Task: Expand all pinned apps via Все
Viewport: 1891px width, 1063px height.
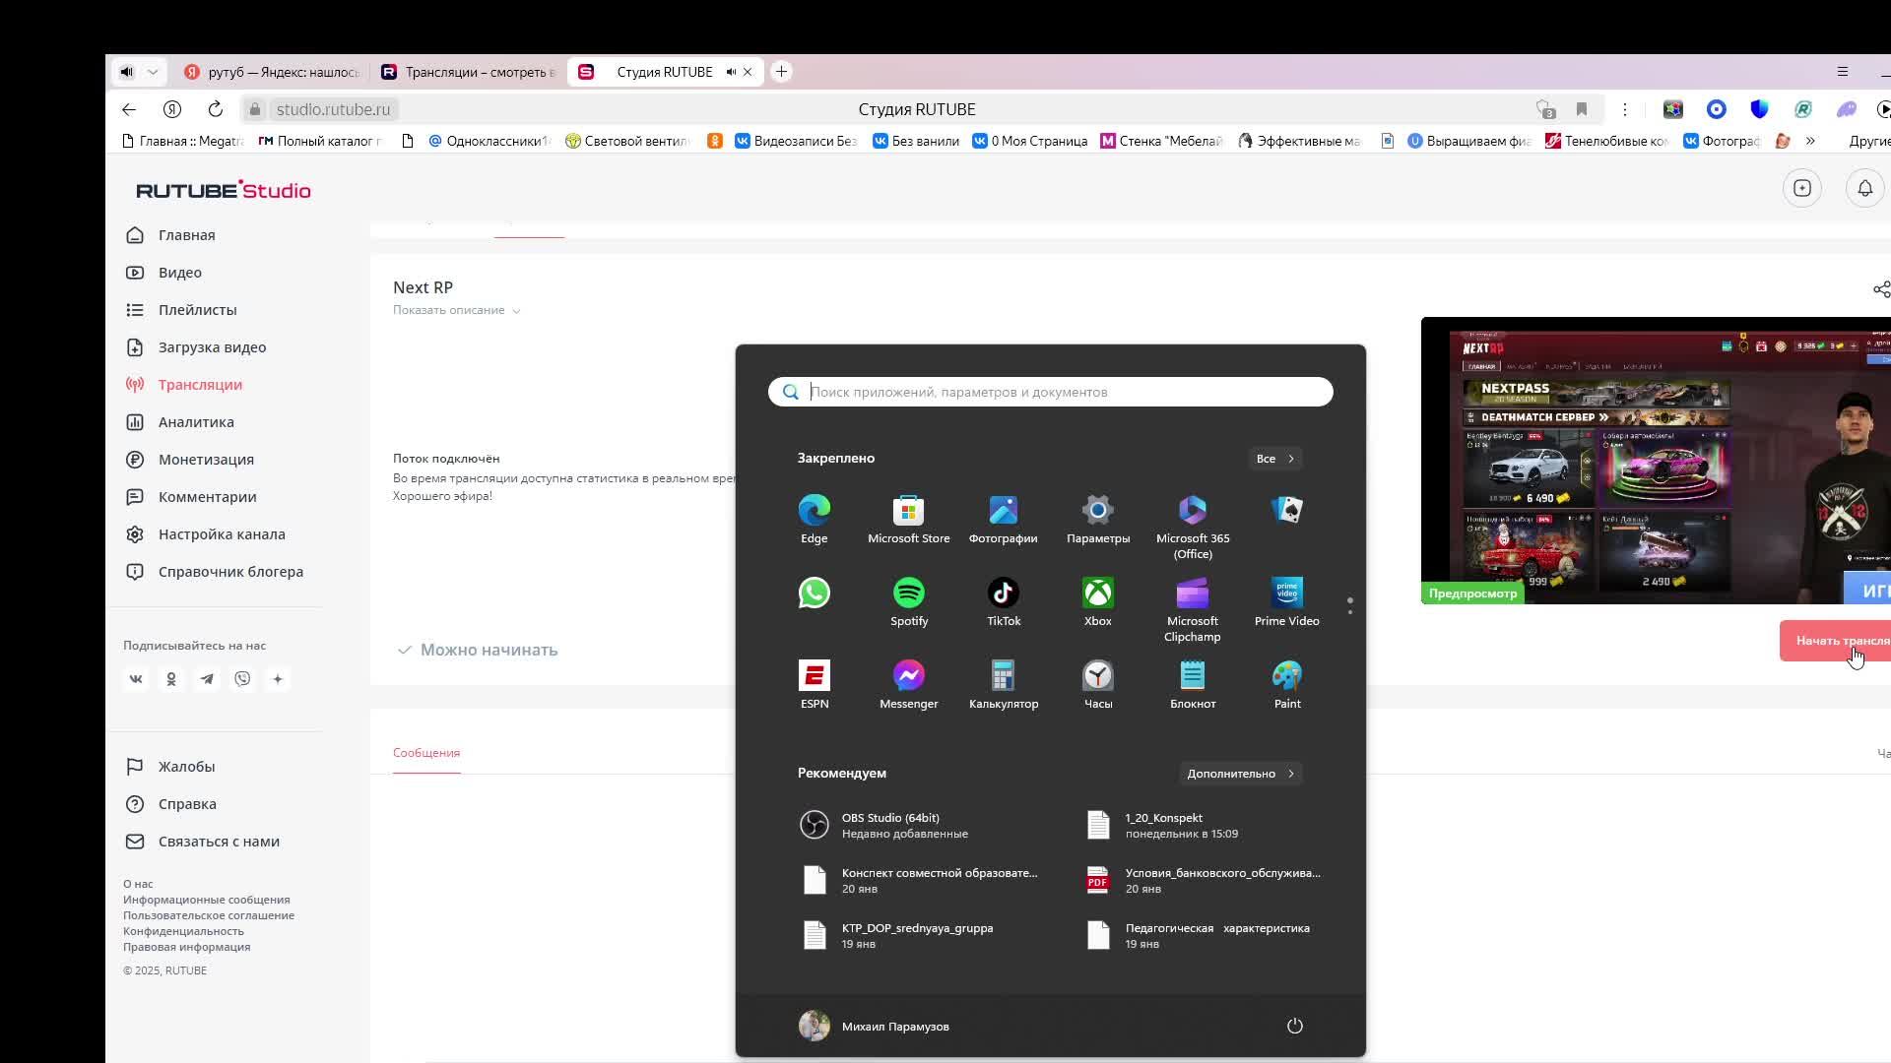Action: point(1274,459)
